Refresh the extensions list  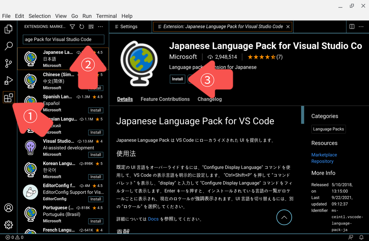tap(81, 27)
